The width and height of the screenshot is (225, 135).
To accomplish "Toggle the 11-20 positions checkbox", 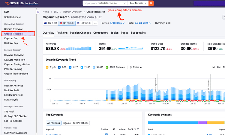I will click(x=70, y=67).
